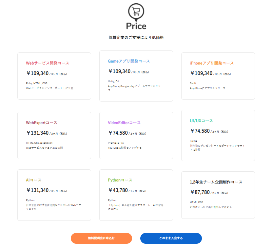
Task: Click the shopping cart Price icon
Action: [136, 11]
